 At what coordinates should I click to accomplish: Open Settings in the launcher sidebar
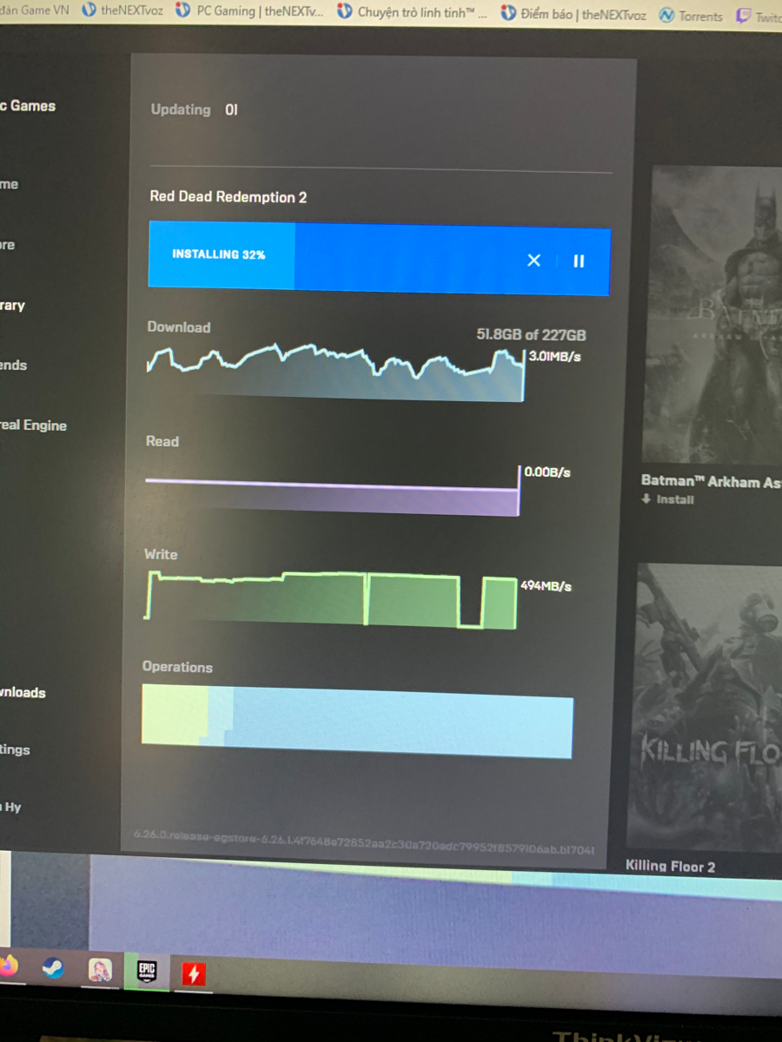pos(15,749)
